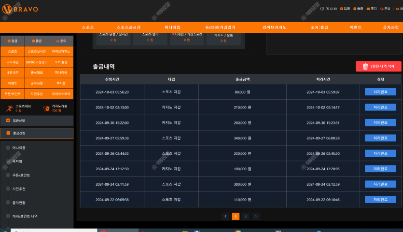Select the 머니이동 timeline bullet
Viewport: 403px width, 232px height.
click(8, 148)
